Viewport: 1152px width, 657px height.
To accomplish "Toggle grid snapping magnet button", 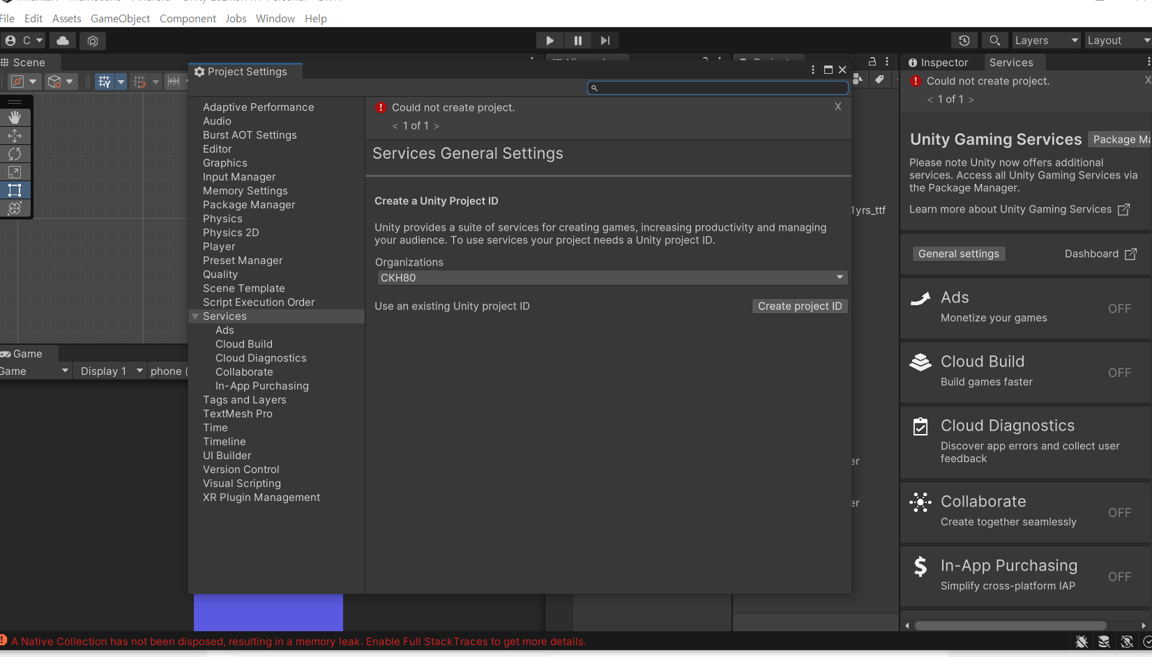I will [139, 82].
